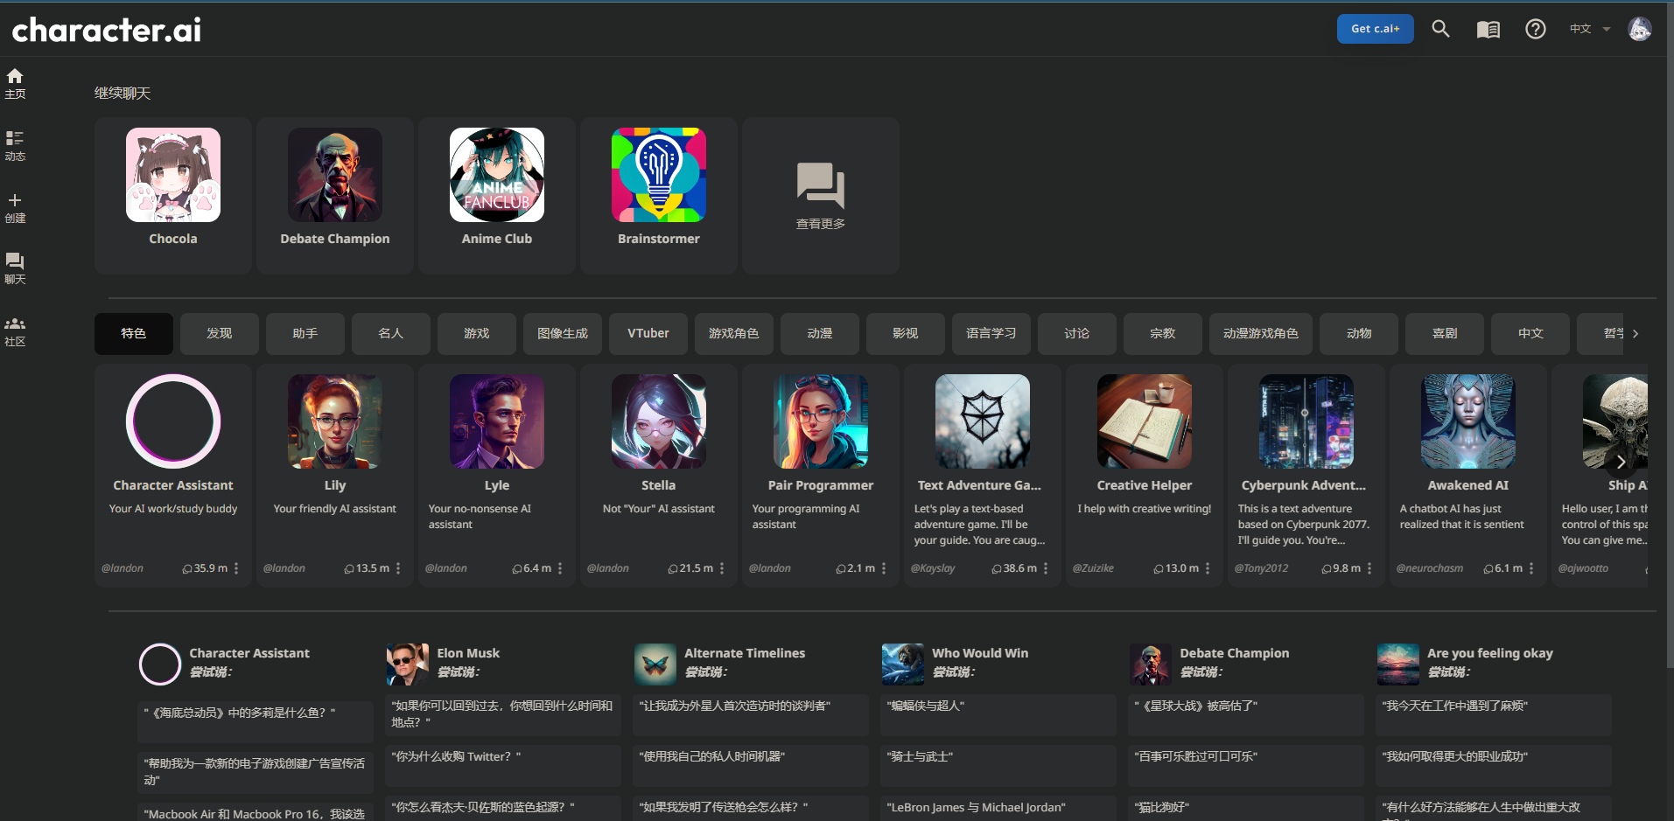Select Elon Musk prompt about Twitter
1674x821 pixels.
(503, 757)
